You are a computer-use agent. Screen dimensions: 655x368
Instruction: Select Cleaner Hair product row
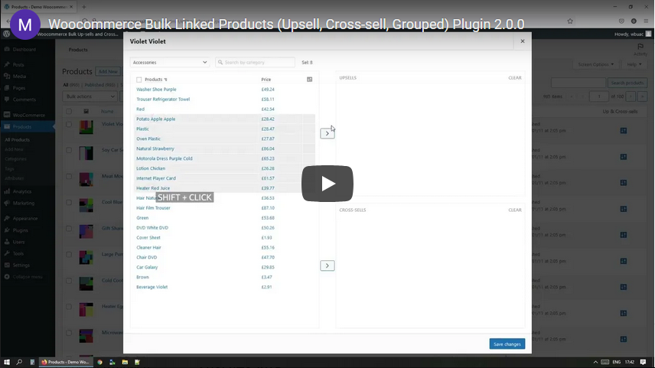[x=225, y=248]
